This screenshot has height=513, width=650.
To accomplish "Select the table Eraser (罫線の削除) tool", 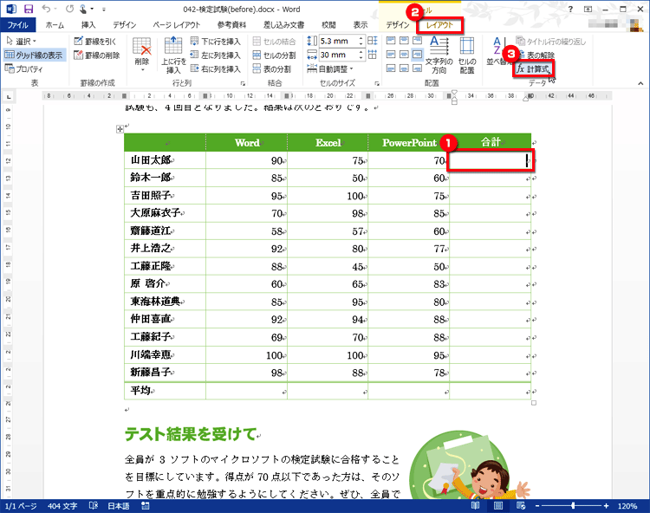I will (97, 55).
